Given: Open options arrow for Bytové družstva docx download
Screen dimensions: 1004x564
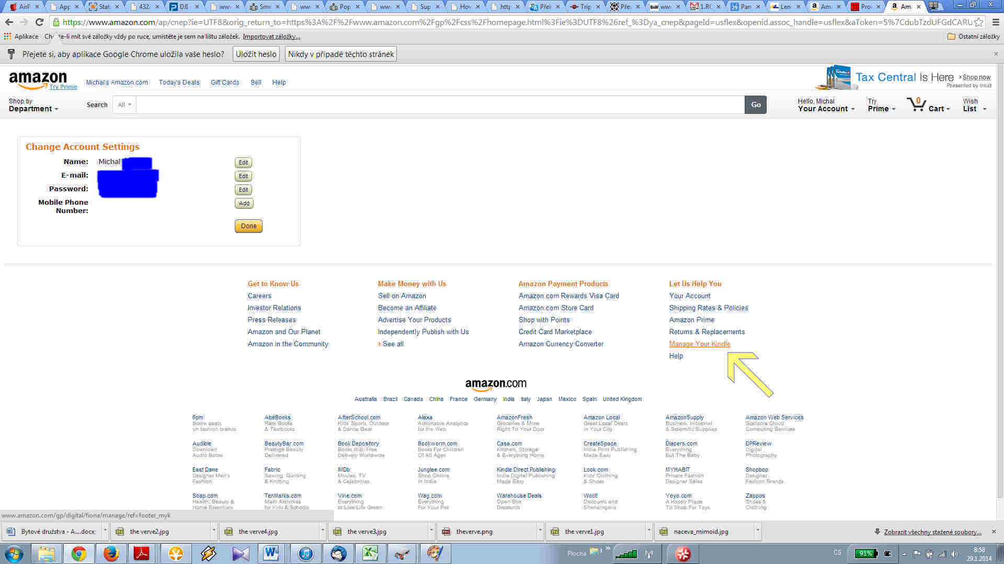Looking at the screenshot, I should click(105, 531).
